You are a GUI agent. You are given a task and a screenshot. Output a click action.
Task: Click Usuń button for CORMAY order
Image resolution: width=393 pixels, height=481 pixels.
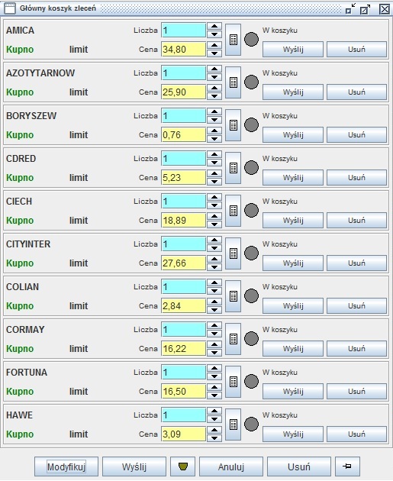356,349
